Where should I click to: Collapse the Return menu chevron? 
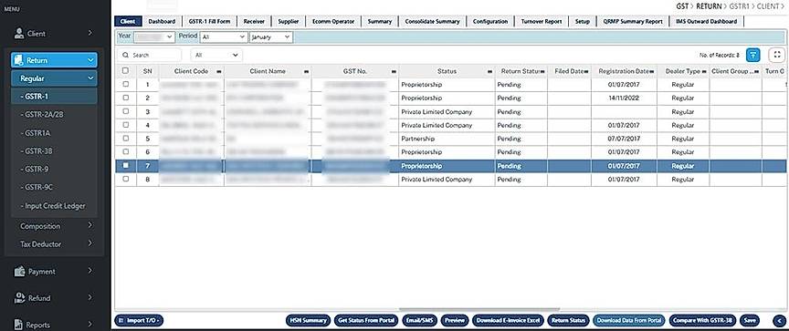[x=90, y=60]
